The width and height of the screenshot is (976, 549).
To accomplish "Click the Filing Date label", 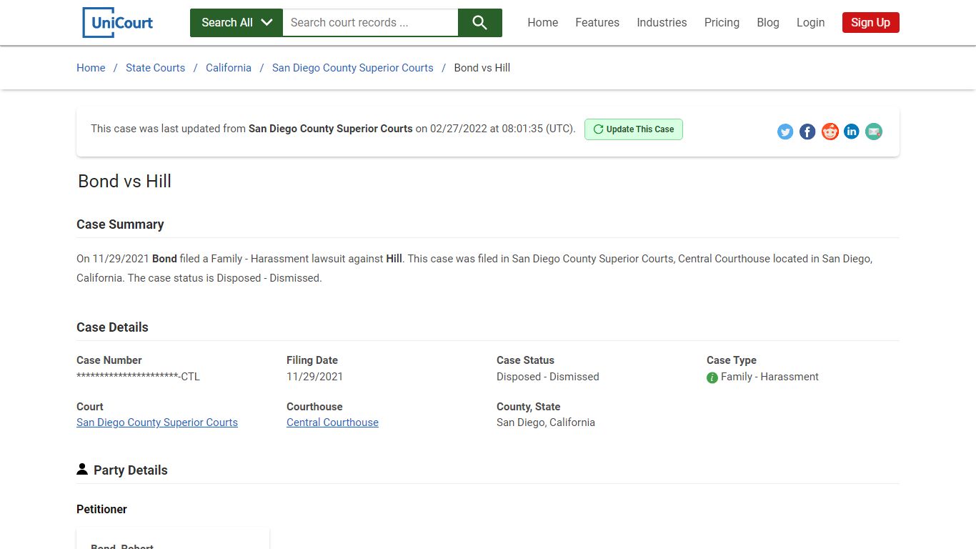I will [312, 360].
